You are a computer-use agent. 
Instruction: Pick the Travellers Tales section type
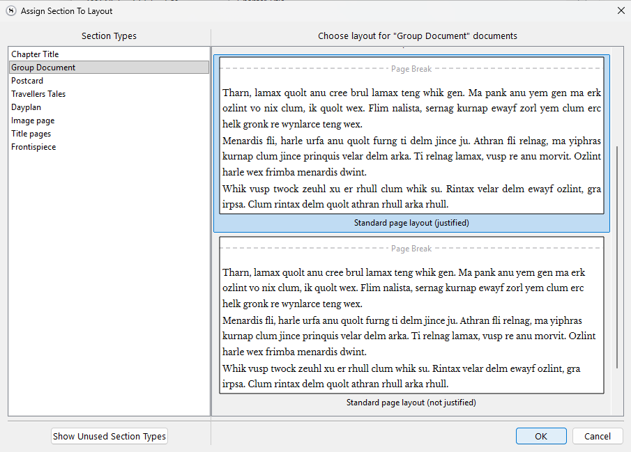point(38,94)
